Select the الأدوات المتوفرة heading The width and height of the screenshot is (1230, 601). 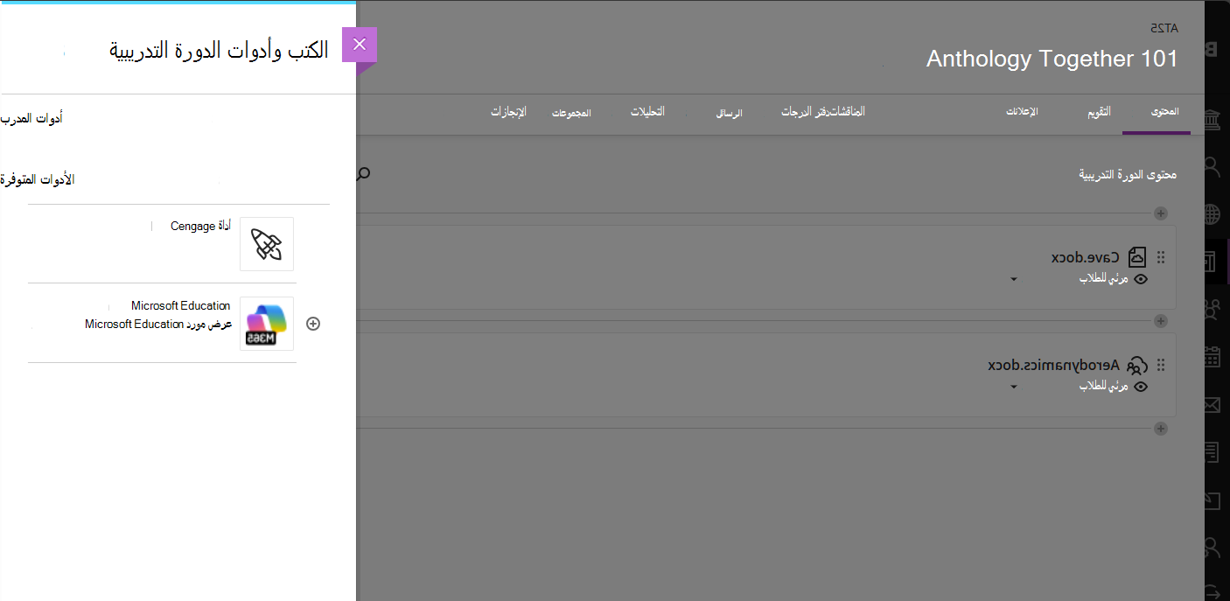click(x=38, y=179)
